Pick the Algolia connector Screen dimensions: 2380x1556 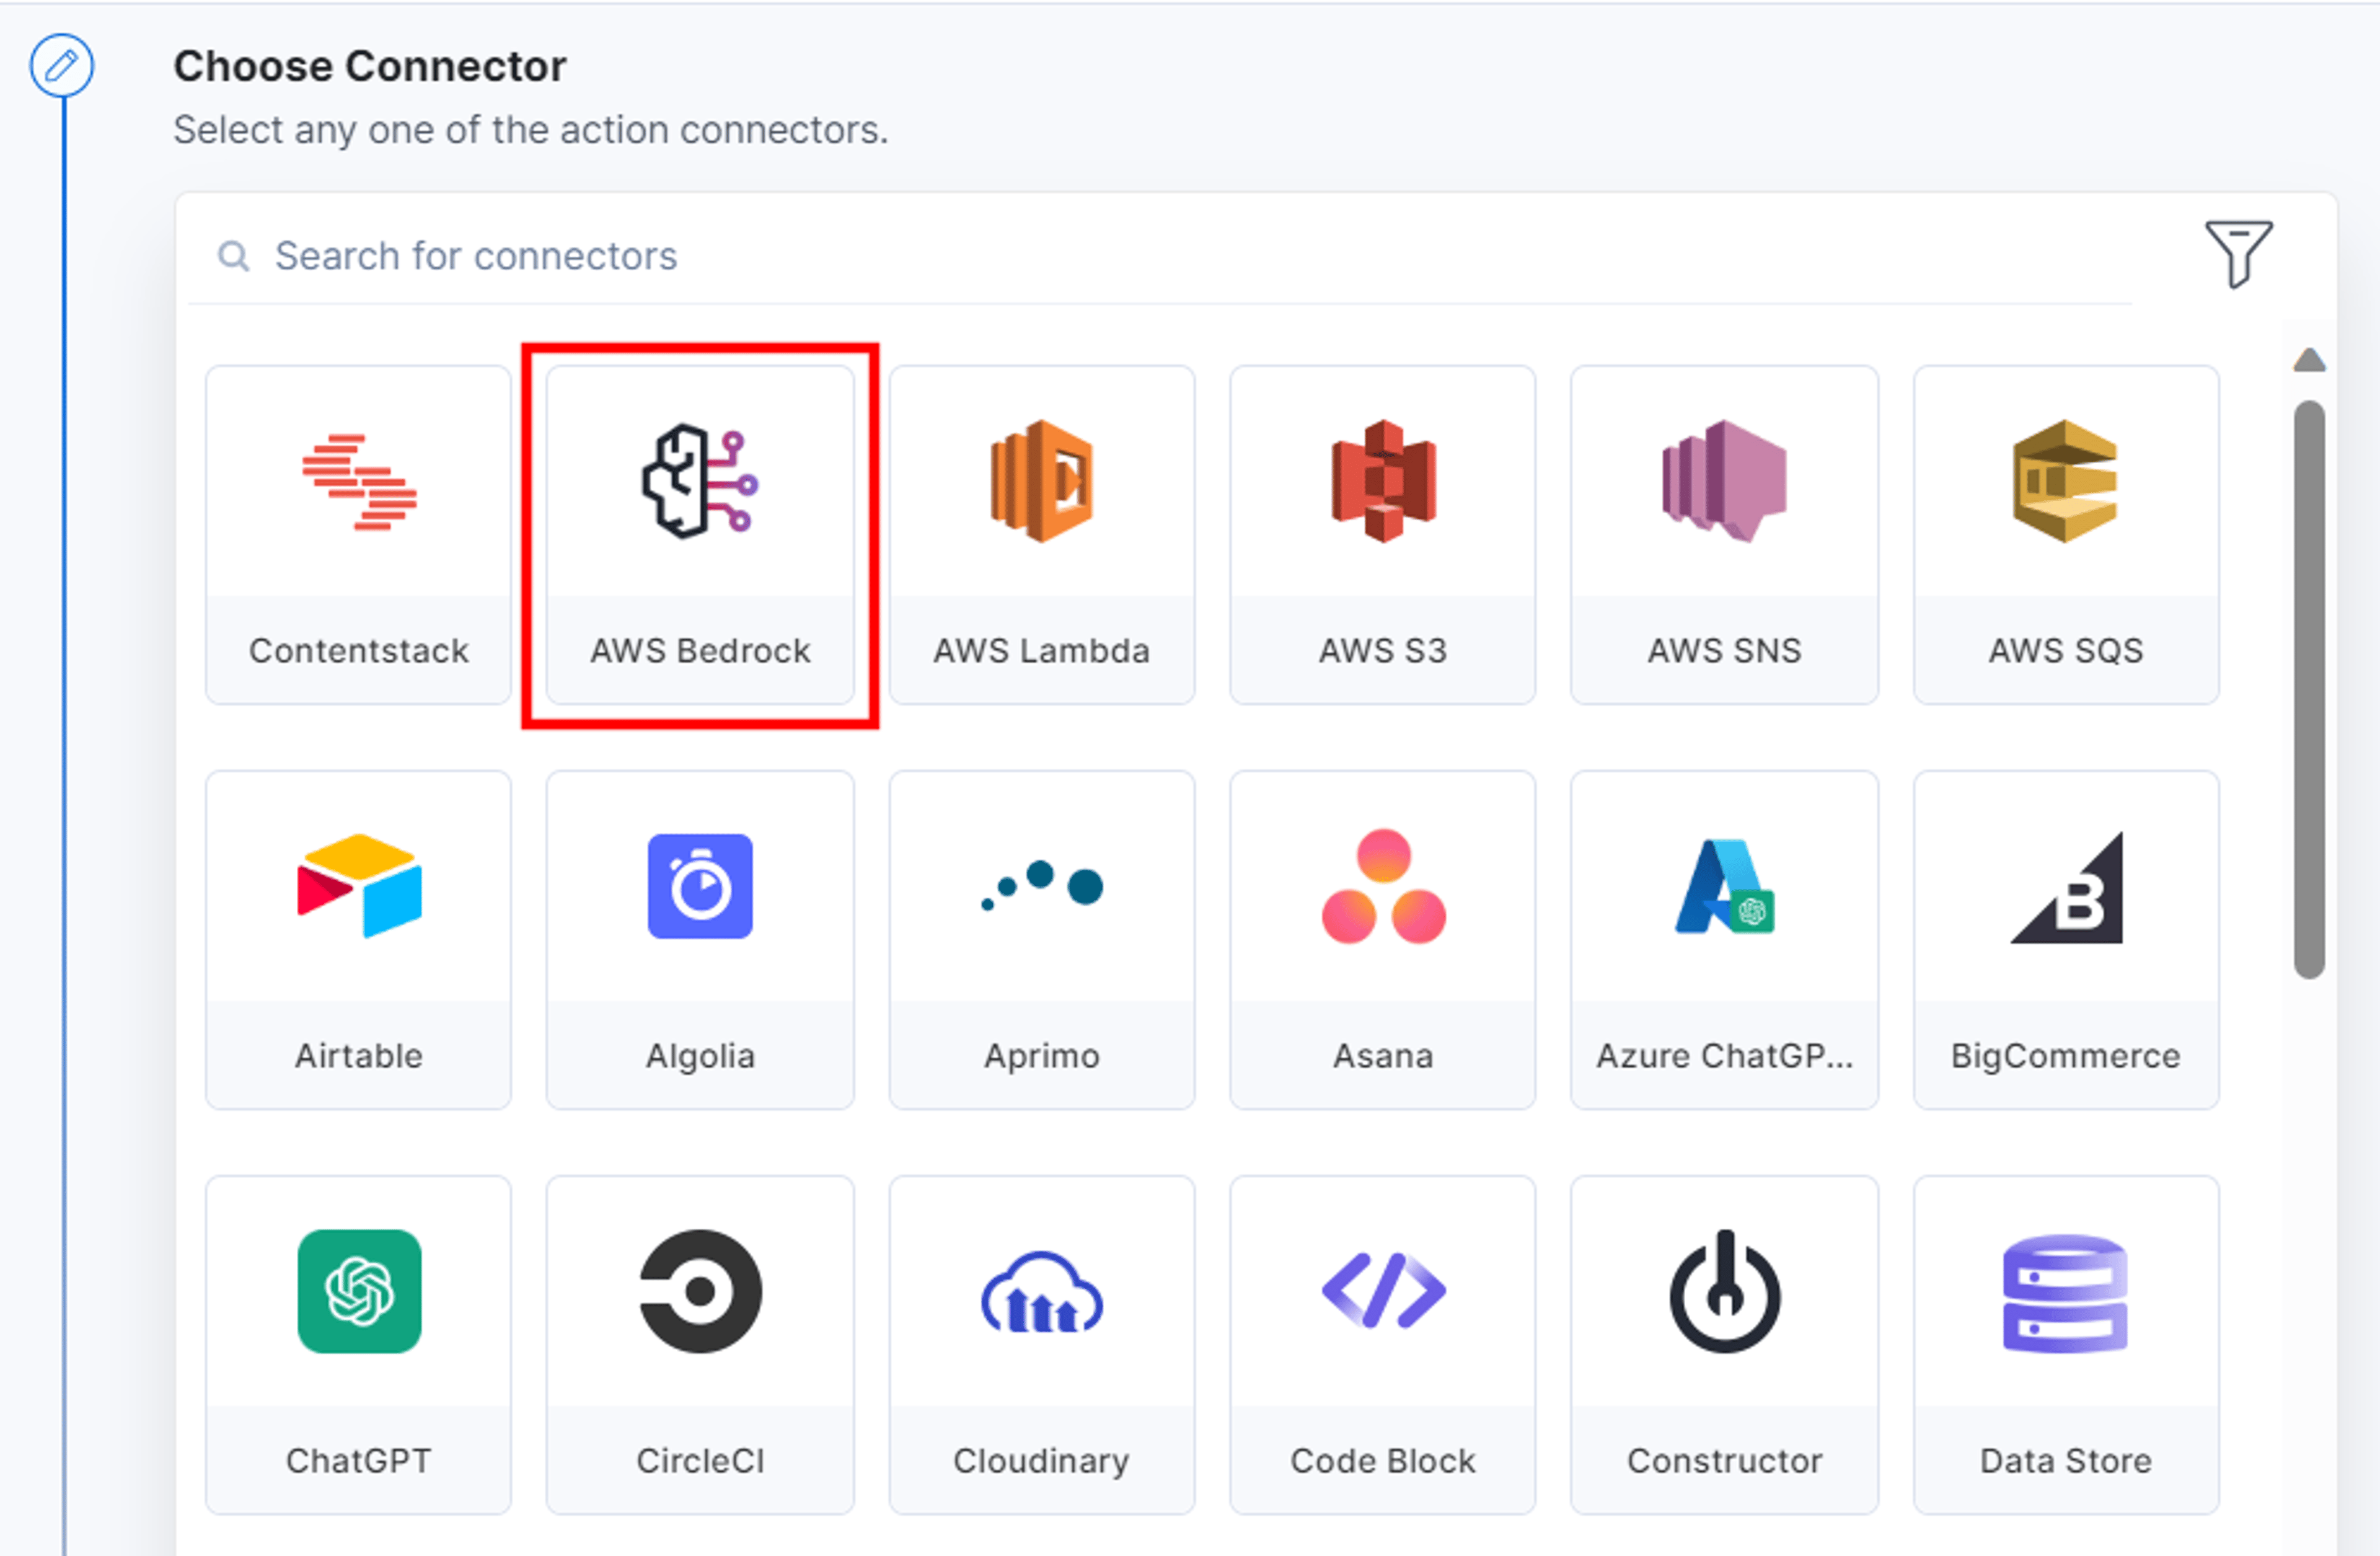pos(700,940)
